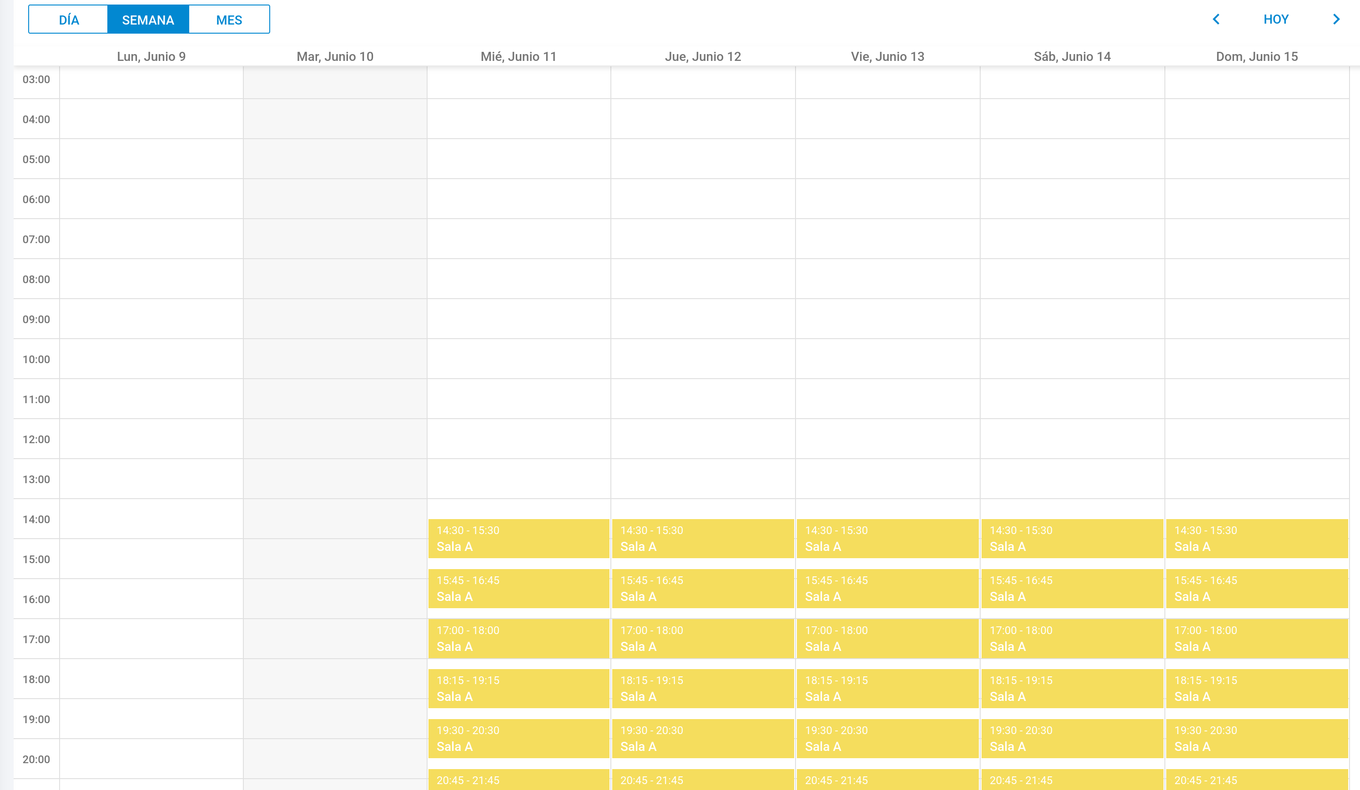Select SEMANA view tab
The image size is (1360, 790).
148,20
